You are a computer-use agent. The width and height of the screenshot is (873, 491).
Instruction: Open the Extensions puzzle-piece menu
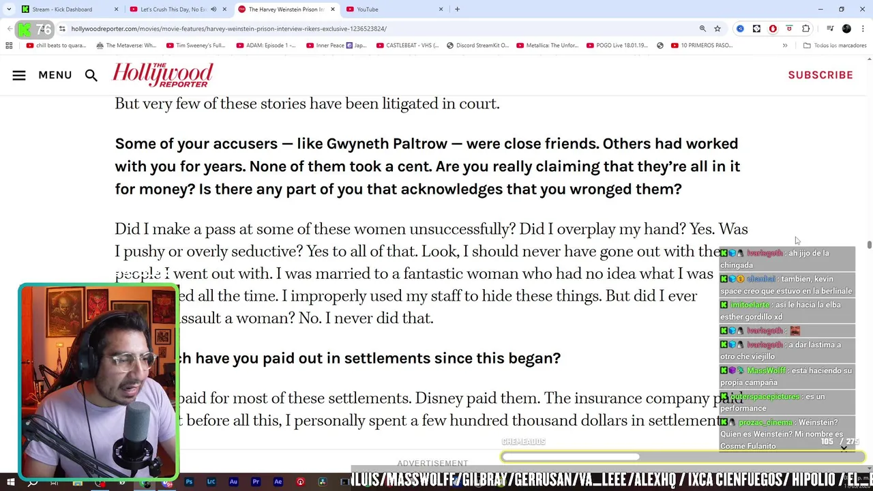coord(806,29)
